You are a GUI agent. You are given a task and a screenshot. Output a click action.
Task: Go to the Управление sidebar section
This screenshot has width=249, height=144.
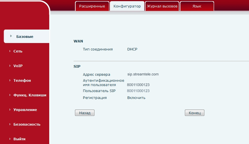(x=25, y=110)
